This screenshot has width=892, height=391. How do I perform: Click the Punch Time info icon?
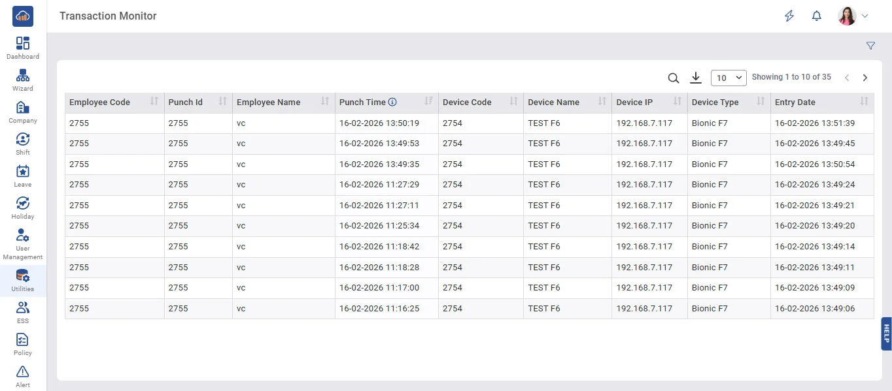pos(392,102)
